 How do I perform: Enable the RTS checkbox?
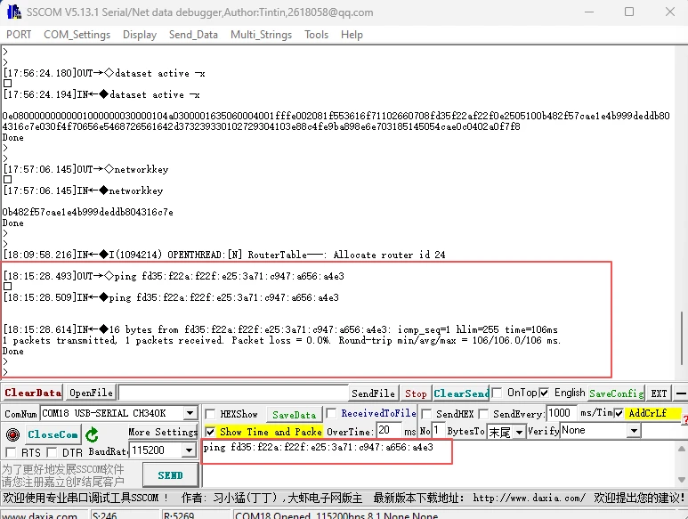point(11,453)
